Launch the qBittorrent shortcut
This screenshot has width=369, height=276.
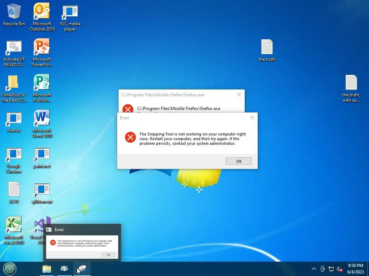click(42, 194)
